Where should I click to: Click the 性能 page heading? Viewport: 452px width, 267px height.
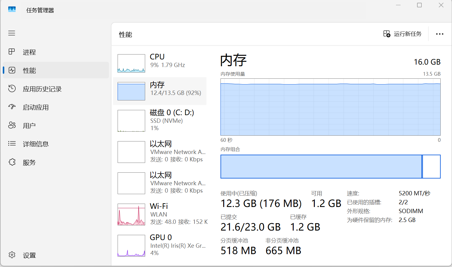pos(126,35)
